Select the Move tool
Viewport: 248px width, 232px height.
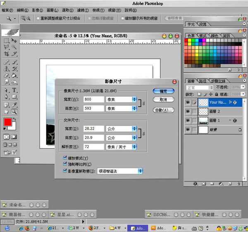tap(14, 41)
